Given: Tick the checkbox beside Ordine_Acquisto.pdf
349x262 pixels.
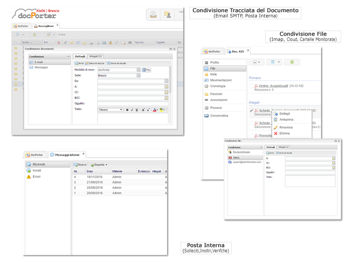Looking at the screenshot, I should pos(252,86).
